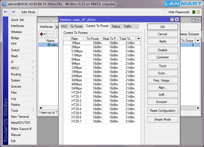The height and width of the screenshot is (147, 204).
Task: Click the Torch button
Action: pyautogui.click(x=162, y=66)
